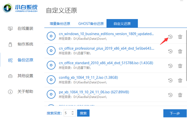Switch to 增量备份还原 tab
Image resolution: width=187 pixels, height=118 pixels.
point(60,24)
